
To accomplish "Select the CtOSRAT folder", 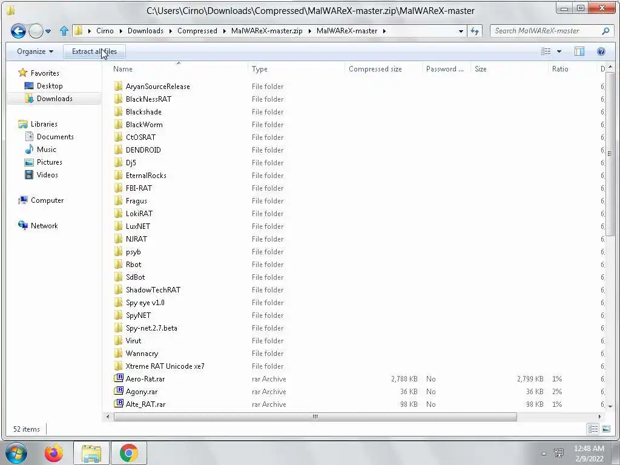I will (x=140, y=137).
